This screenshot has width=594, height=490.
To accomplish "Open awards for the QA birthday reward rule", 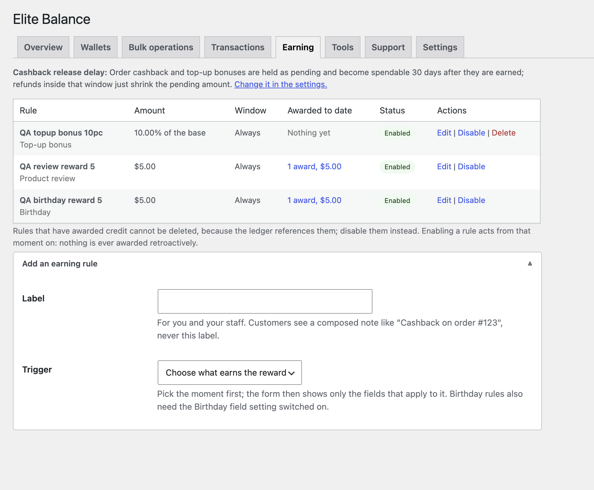I will pyautogui.click(x=314, y=200).
